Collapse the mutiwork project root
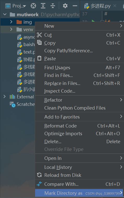The image size is (124, 198). tap(5, 14)
